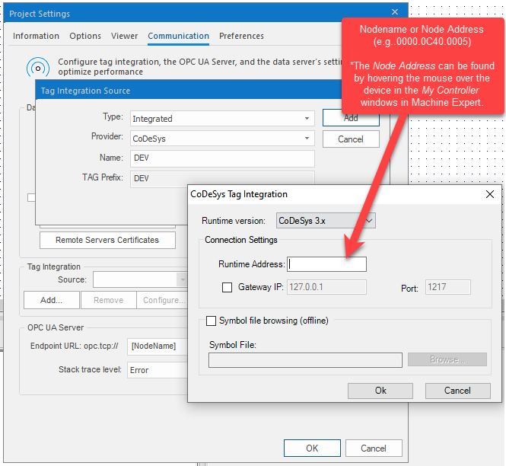506x466 pixels.
Task: Close the Project Settings window
Action: (x=395, y=12)
